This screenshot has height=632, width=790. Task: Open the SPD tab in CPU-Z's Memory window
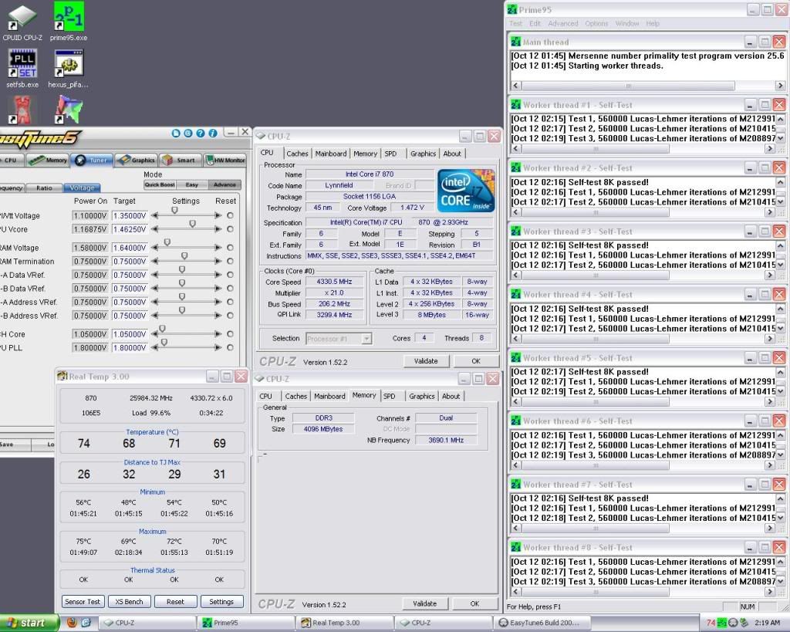[x=389, y=396]
